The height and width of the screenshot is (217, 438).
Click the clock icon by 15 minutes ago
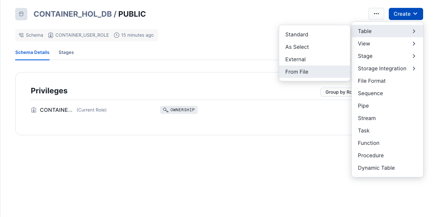click(117, 35)
